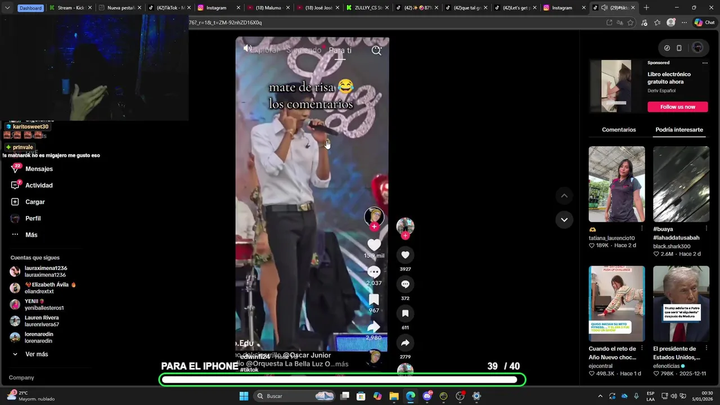This screenshot has height=405, width=720.
Task: Switch to Podría interesarte tab
Action: click(x=679, y=130)
